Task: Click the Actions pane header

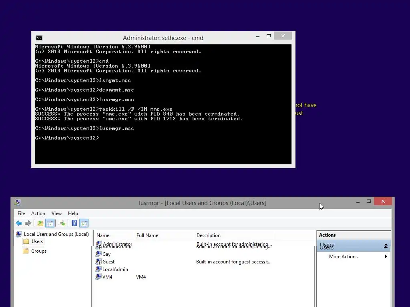Action: (354, 235)
